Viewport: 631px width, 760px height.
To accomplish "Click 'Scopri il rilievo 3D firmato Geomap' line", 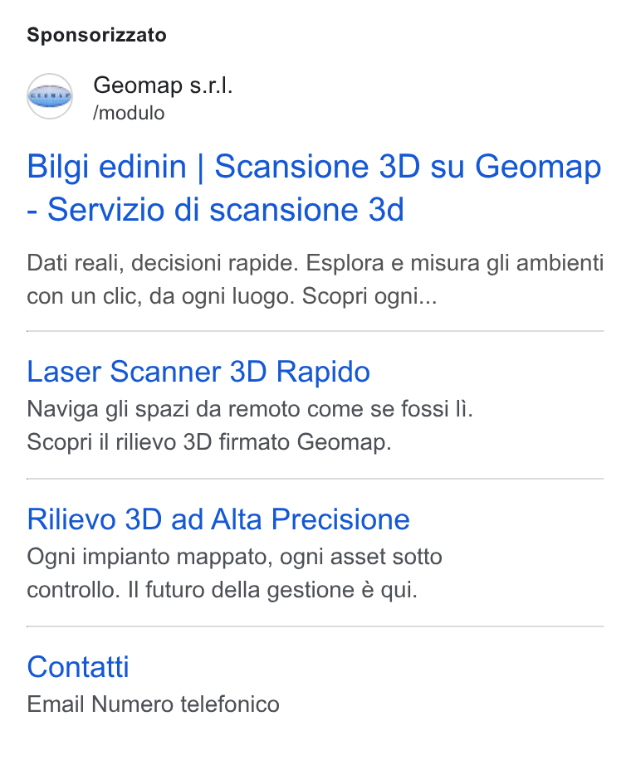I will point(209,442).
